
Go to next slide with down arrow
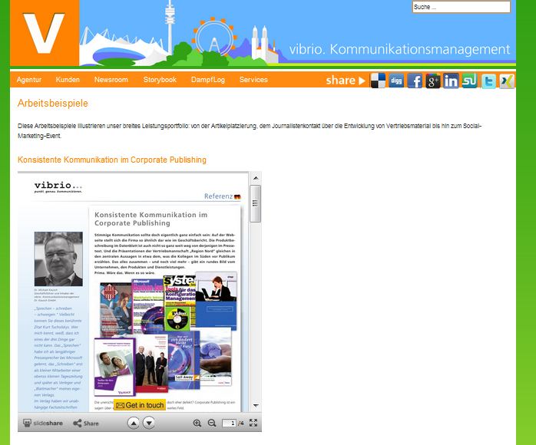click(x=149, y=424)
